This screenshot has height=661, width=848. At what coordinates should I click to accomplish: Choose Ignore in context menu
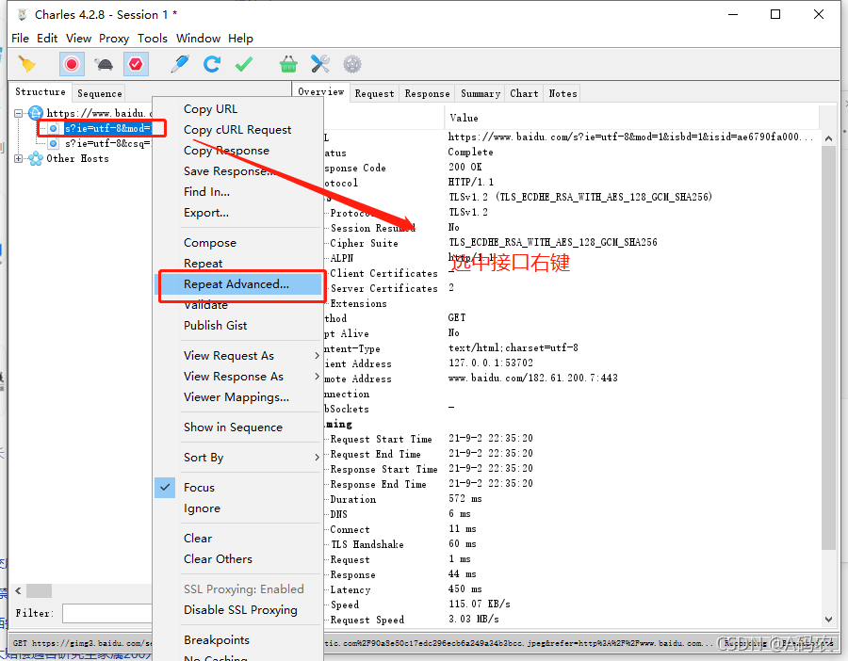point(239,508)
